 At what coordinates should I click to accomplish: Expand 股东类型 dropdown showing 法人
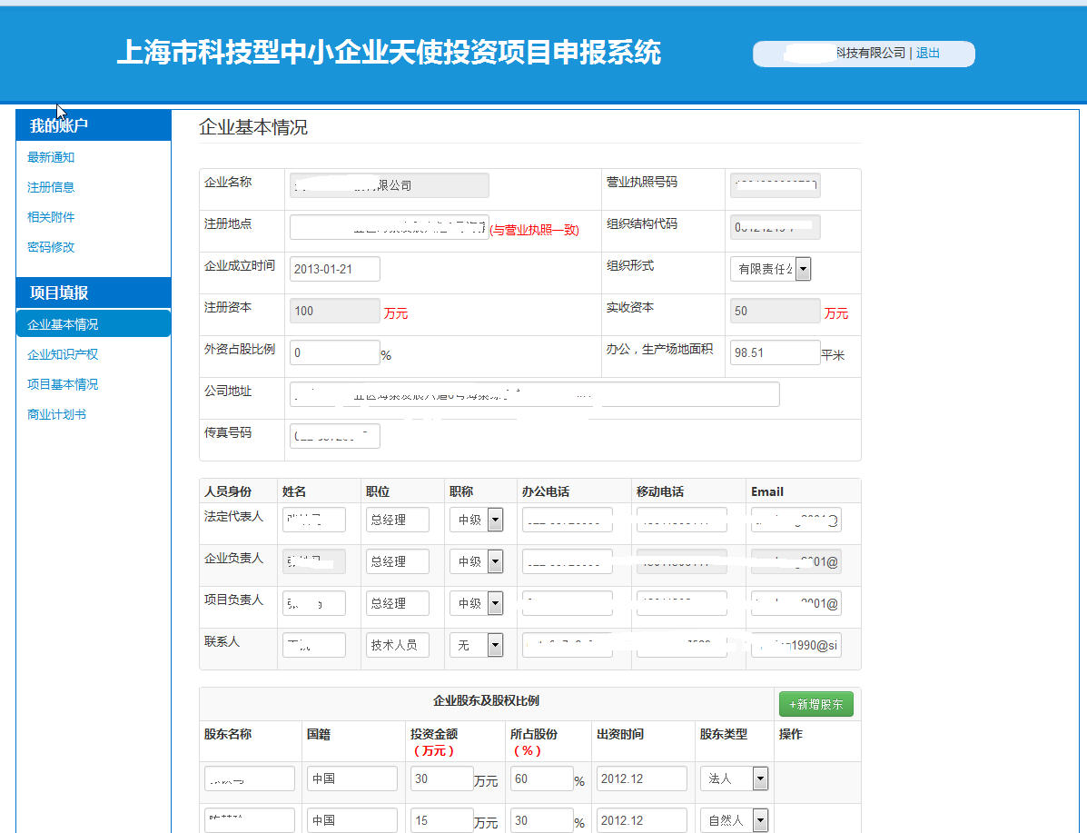[x=760, y=778]
